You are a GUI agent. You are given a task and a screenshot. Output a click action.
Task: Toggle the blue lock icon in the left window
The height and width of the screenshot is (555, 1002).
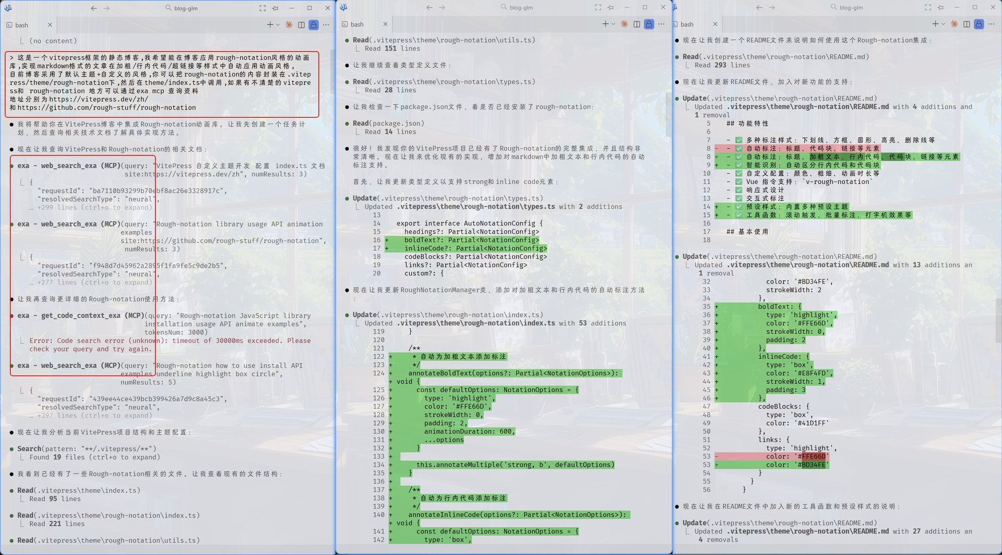coord(314,25)
